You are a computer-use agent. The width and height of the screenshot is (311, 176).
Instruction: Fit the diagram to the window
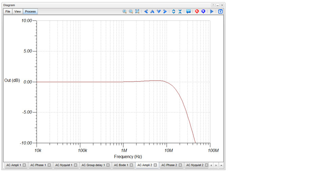coord(137,12)
